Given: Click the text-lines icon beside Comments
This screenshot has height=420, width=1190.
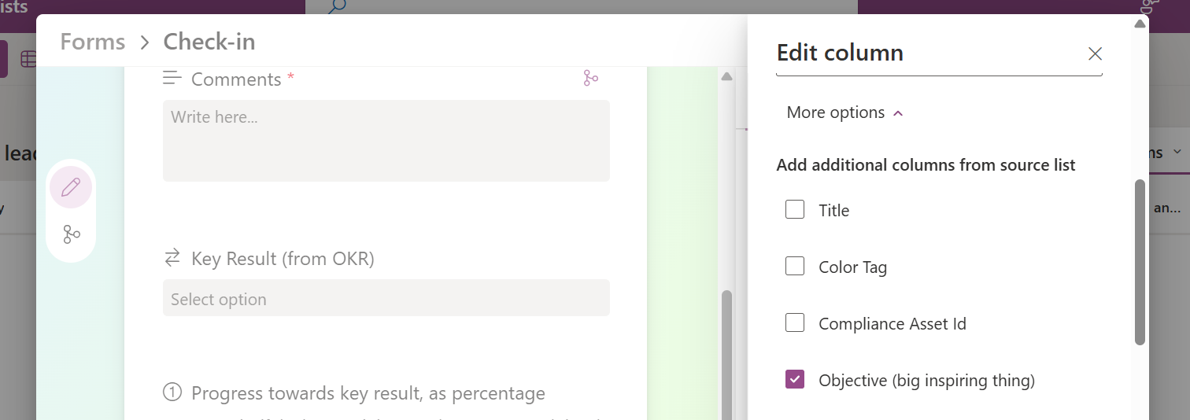Looking at the screenshot, I should 172,78.
